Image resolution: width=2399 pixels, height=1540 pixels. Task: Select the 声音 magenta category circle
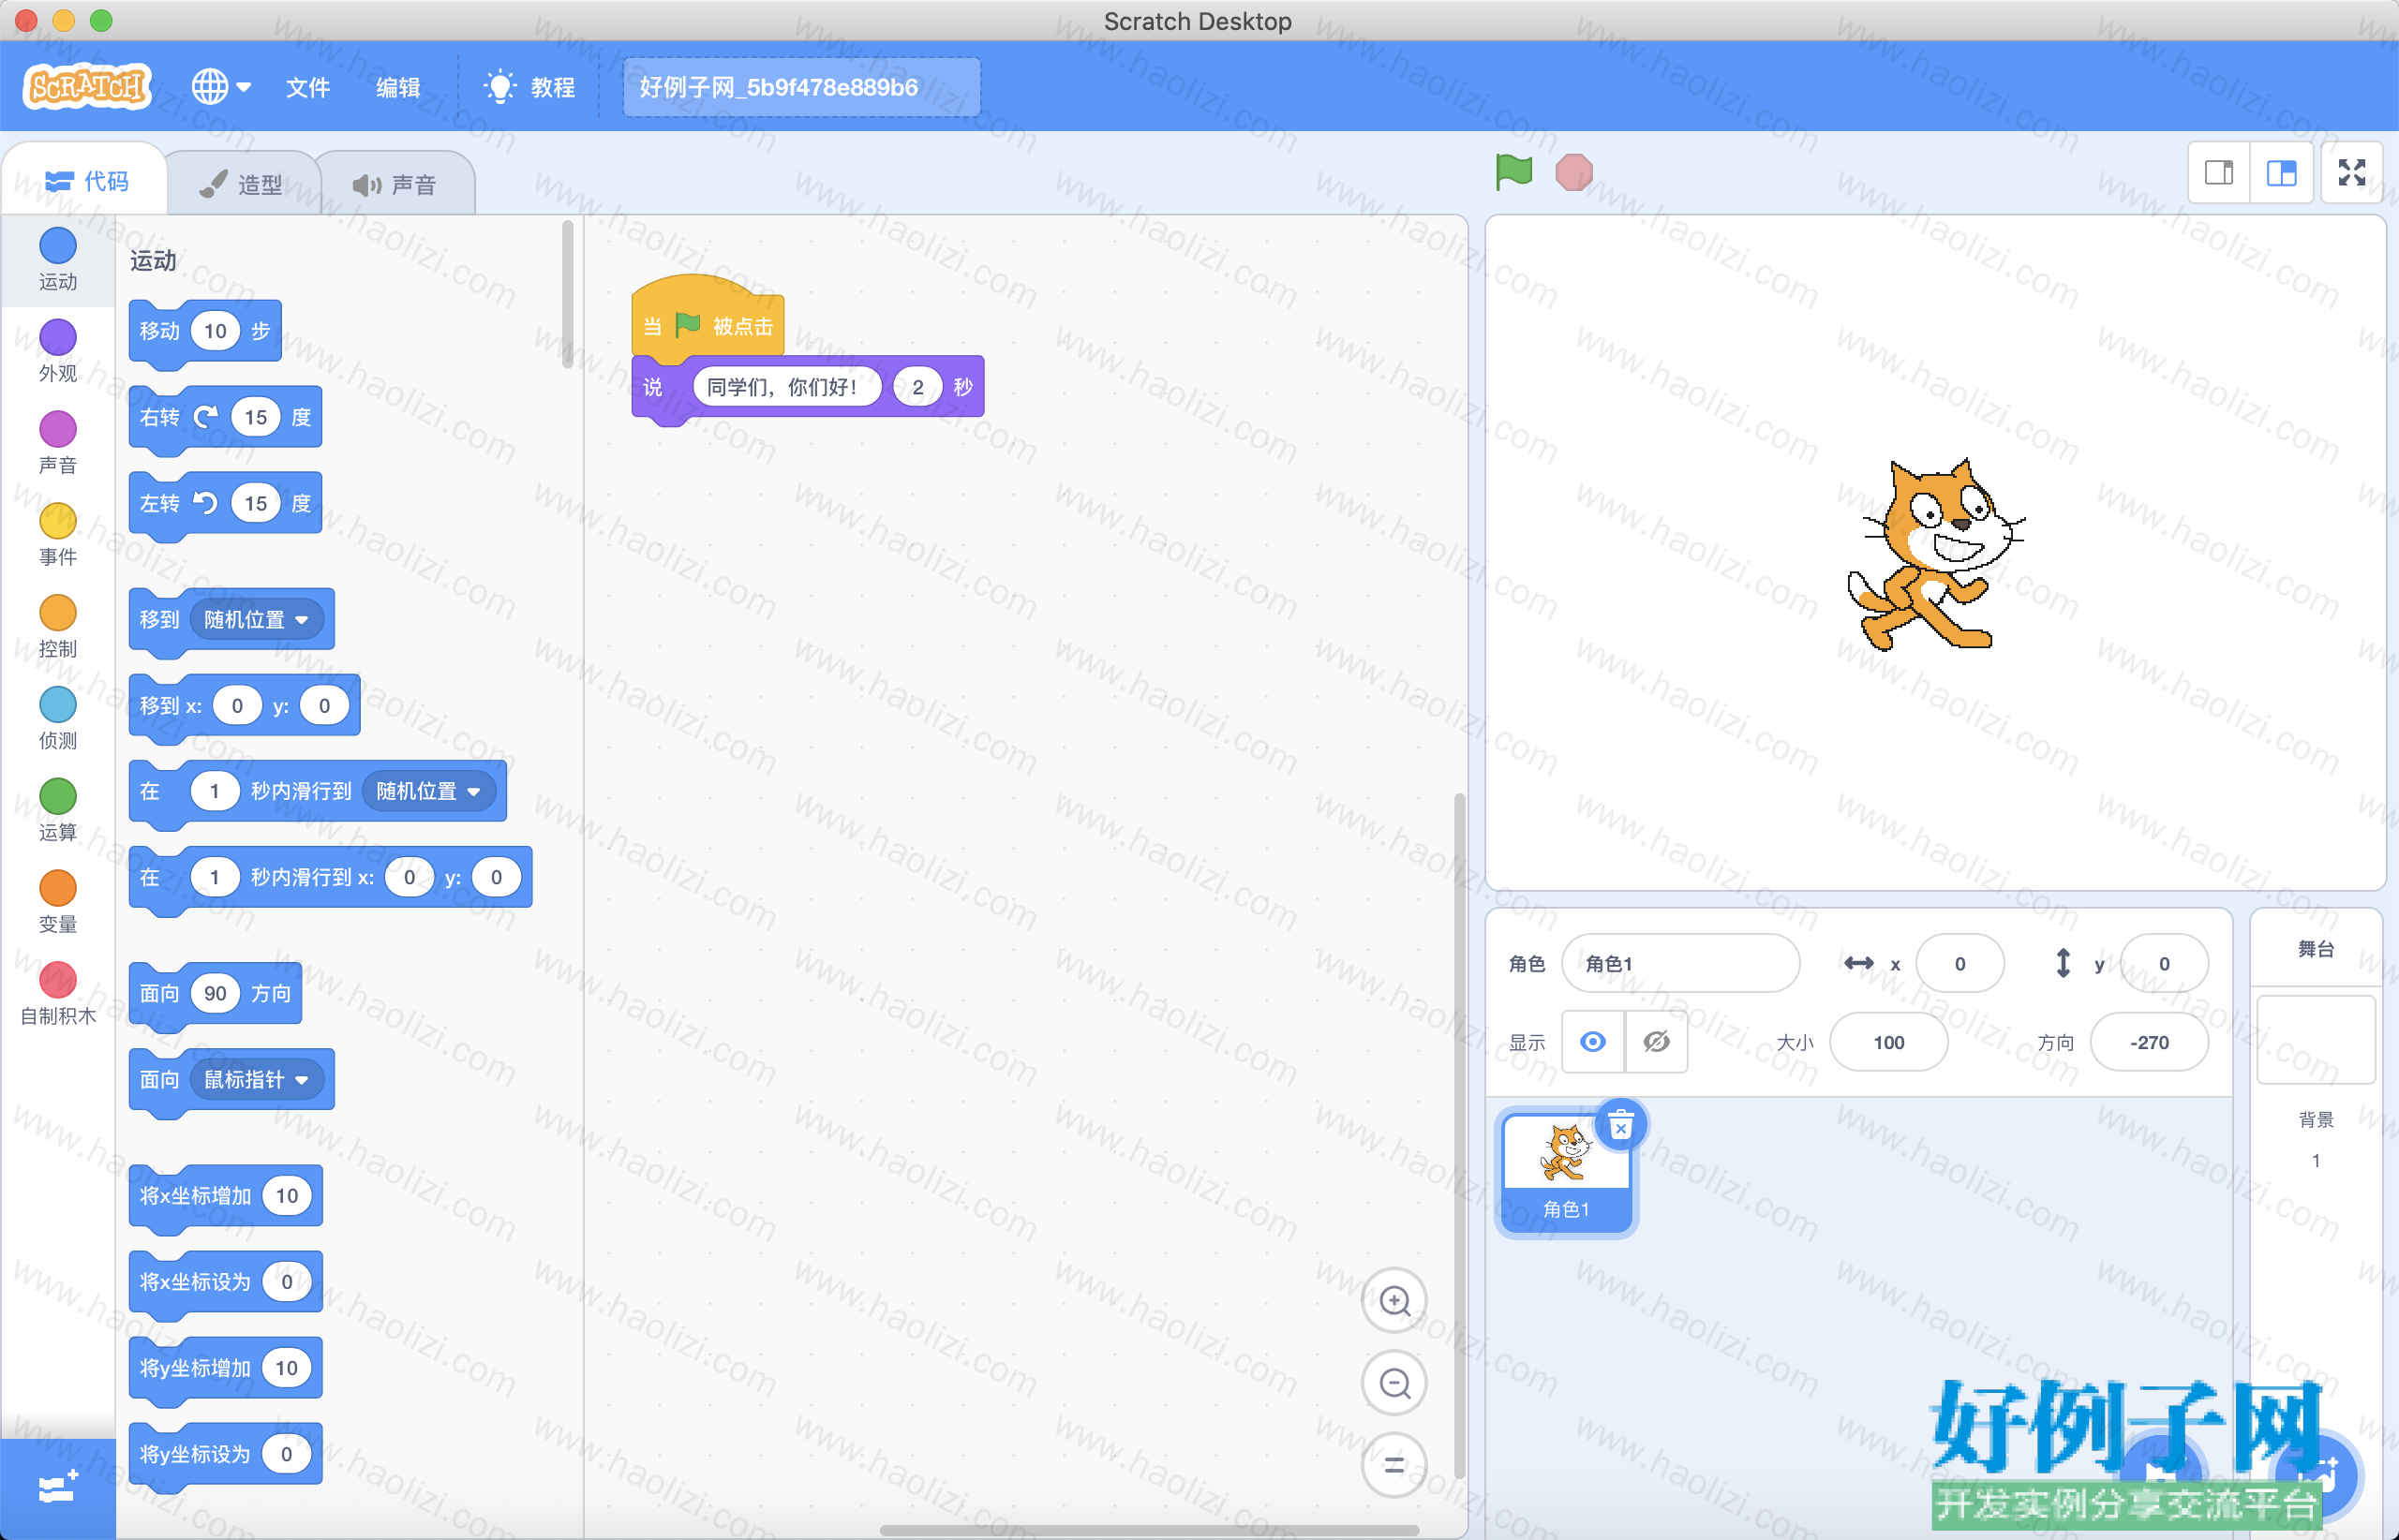58,430
